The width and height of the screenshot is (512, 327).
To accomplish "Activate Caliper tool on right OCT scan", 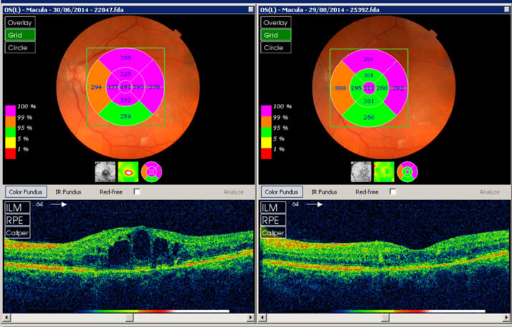I will pos(273,232).
